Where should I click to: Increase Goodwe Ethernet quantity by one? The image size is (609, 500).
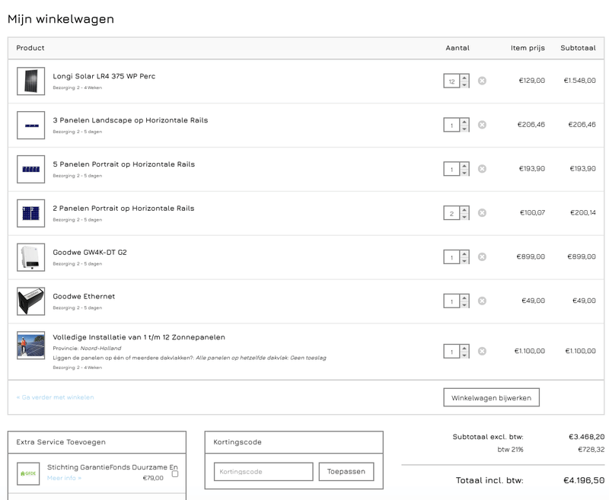coord(464,298)
